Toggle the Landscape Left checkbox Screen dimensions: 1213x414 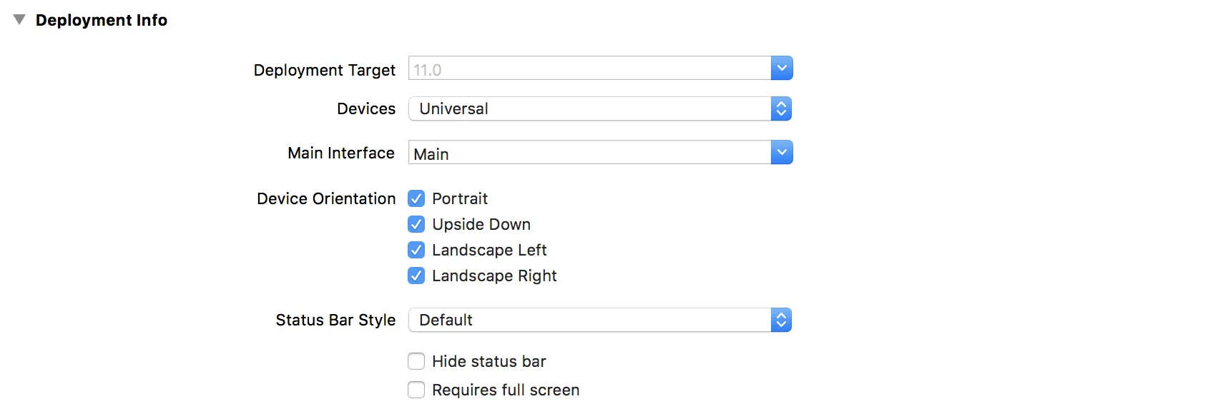point(416,250)
